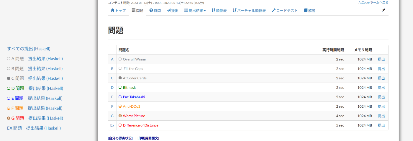This screenshot has height=141, width=413.
Task: Go to the トップ tab
Action: [x=118, y=11]
